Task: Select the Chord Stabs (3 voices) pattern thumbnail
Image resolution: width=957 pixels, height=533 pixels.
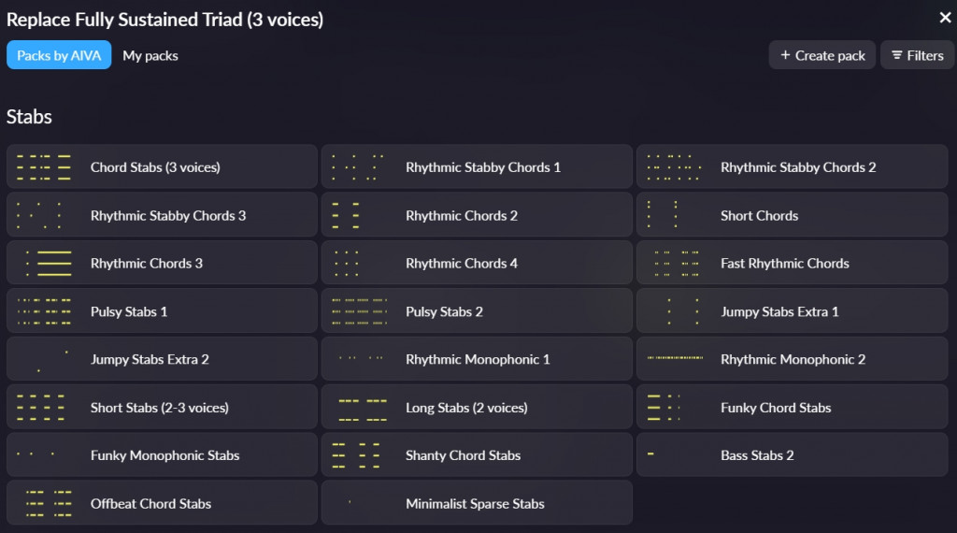Action: [44, 166]
